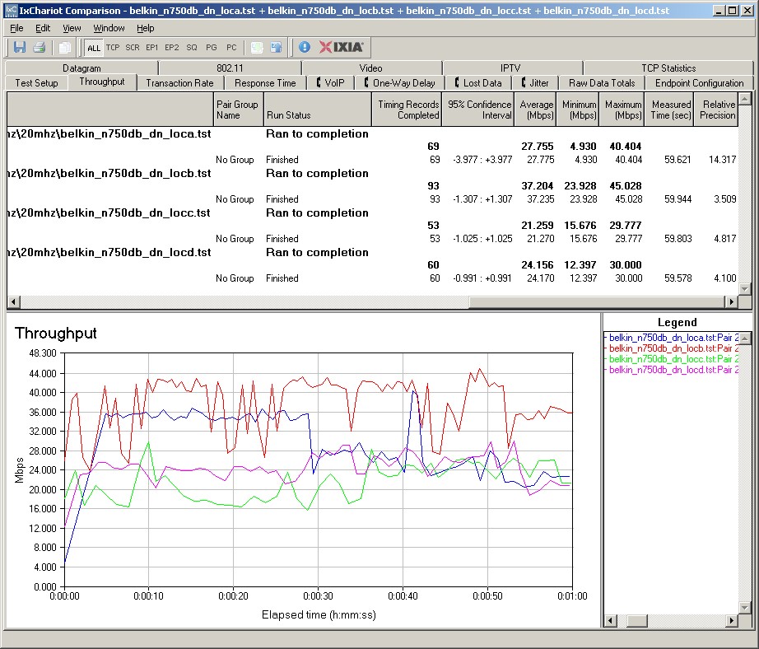This screenshot has width=759, height=649.
Task: Click the 95% Confidence Interval column header
Action: [477, 110]
